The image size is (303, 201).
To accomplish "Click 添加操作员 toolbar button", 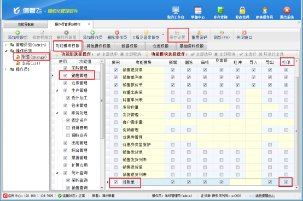I will pos(92,35).
